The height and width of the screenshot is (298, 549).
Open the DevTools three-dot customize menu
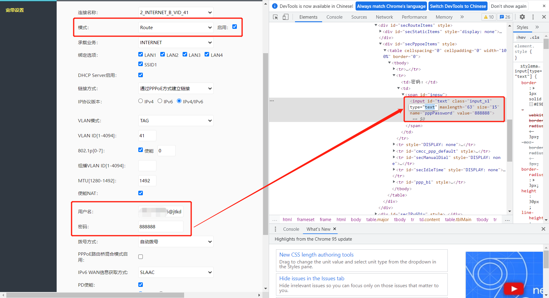[x=533, y=17]
